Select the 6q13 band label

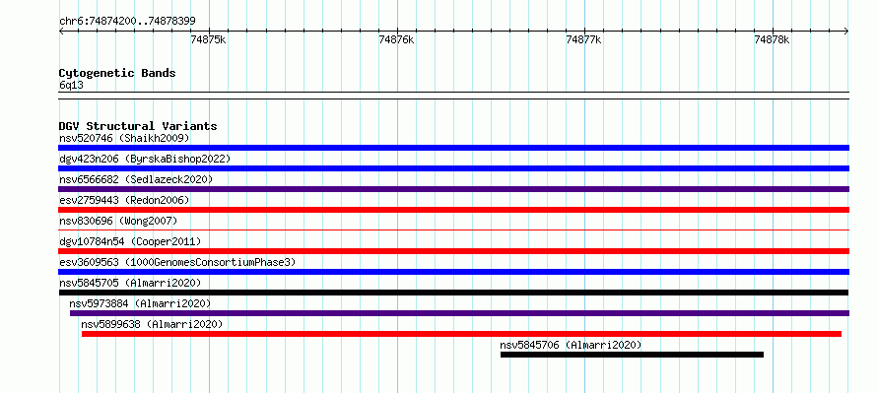pos(71,85)
